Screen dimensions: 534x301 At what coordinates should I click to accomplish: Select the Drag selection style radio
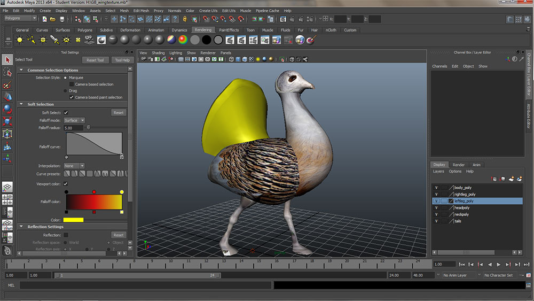[66, 91]
